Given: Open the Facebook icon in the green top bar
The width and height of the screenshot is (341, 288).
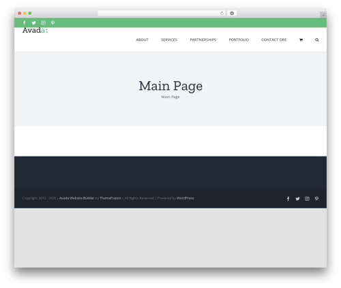Looking at the screenshot, I should click(x=24, y=22).
